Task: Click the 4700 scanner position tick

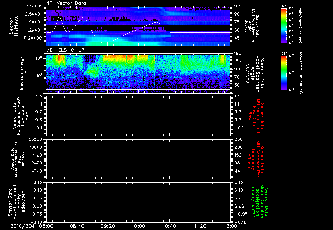Action: point(37,171)
